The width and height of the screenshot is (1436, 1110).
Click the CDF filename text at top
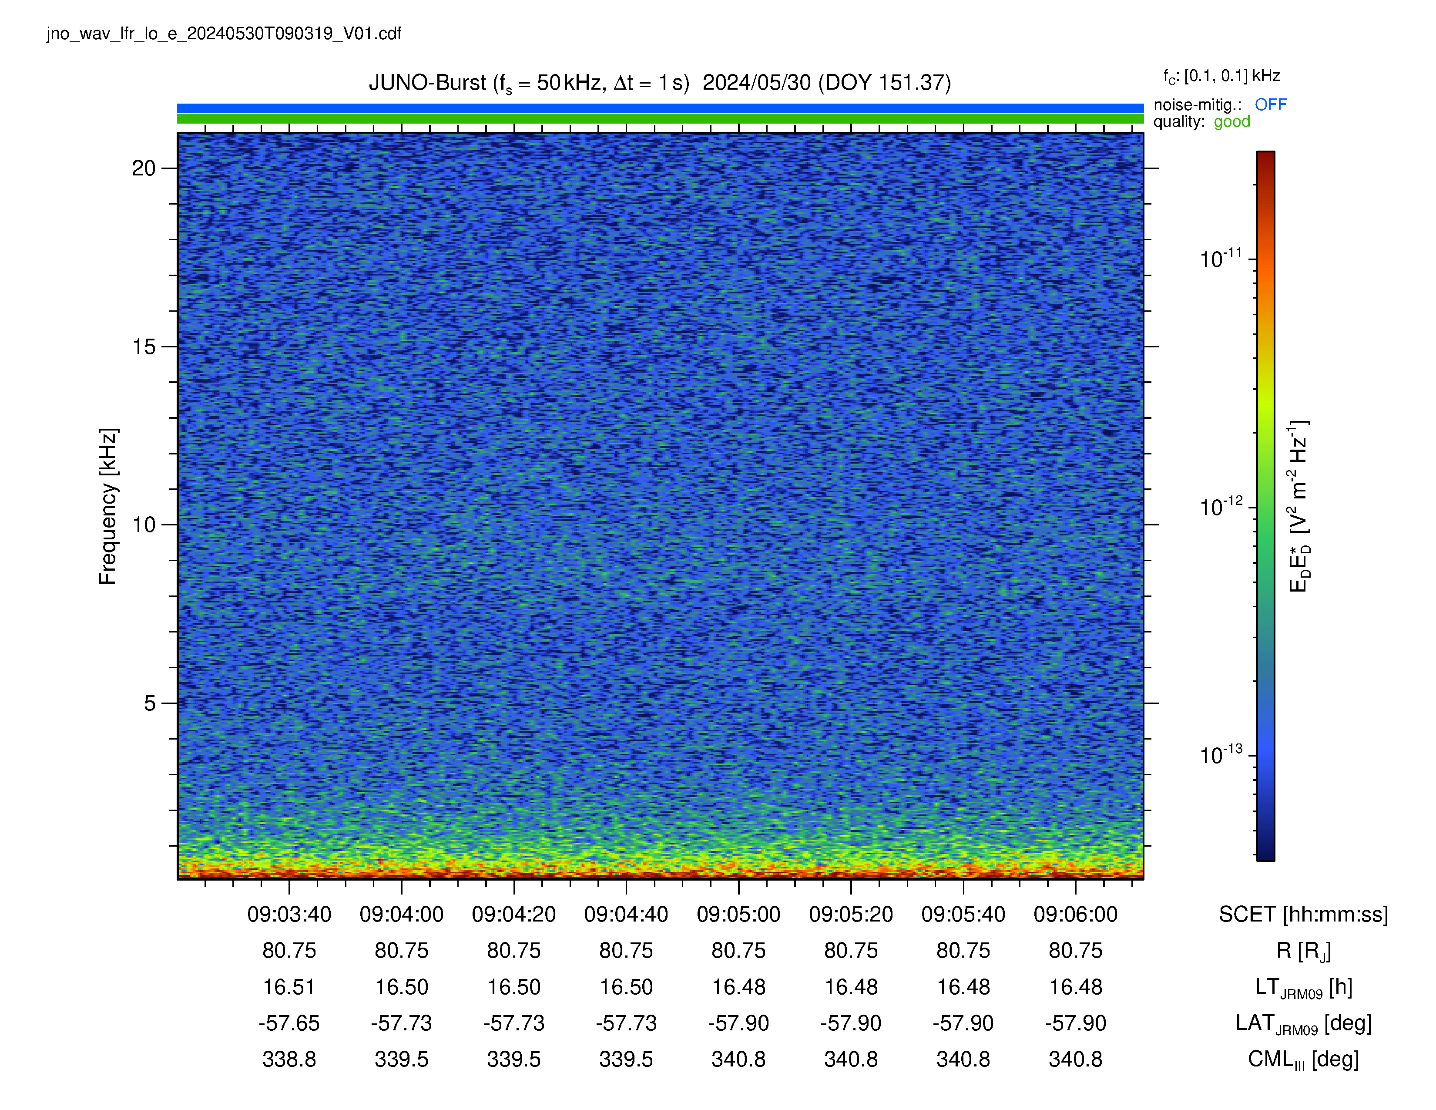coord(224,34)
